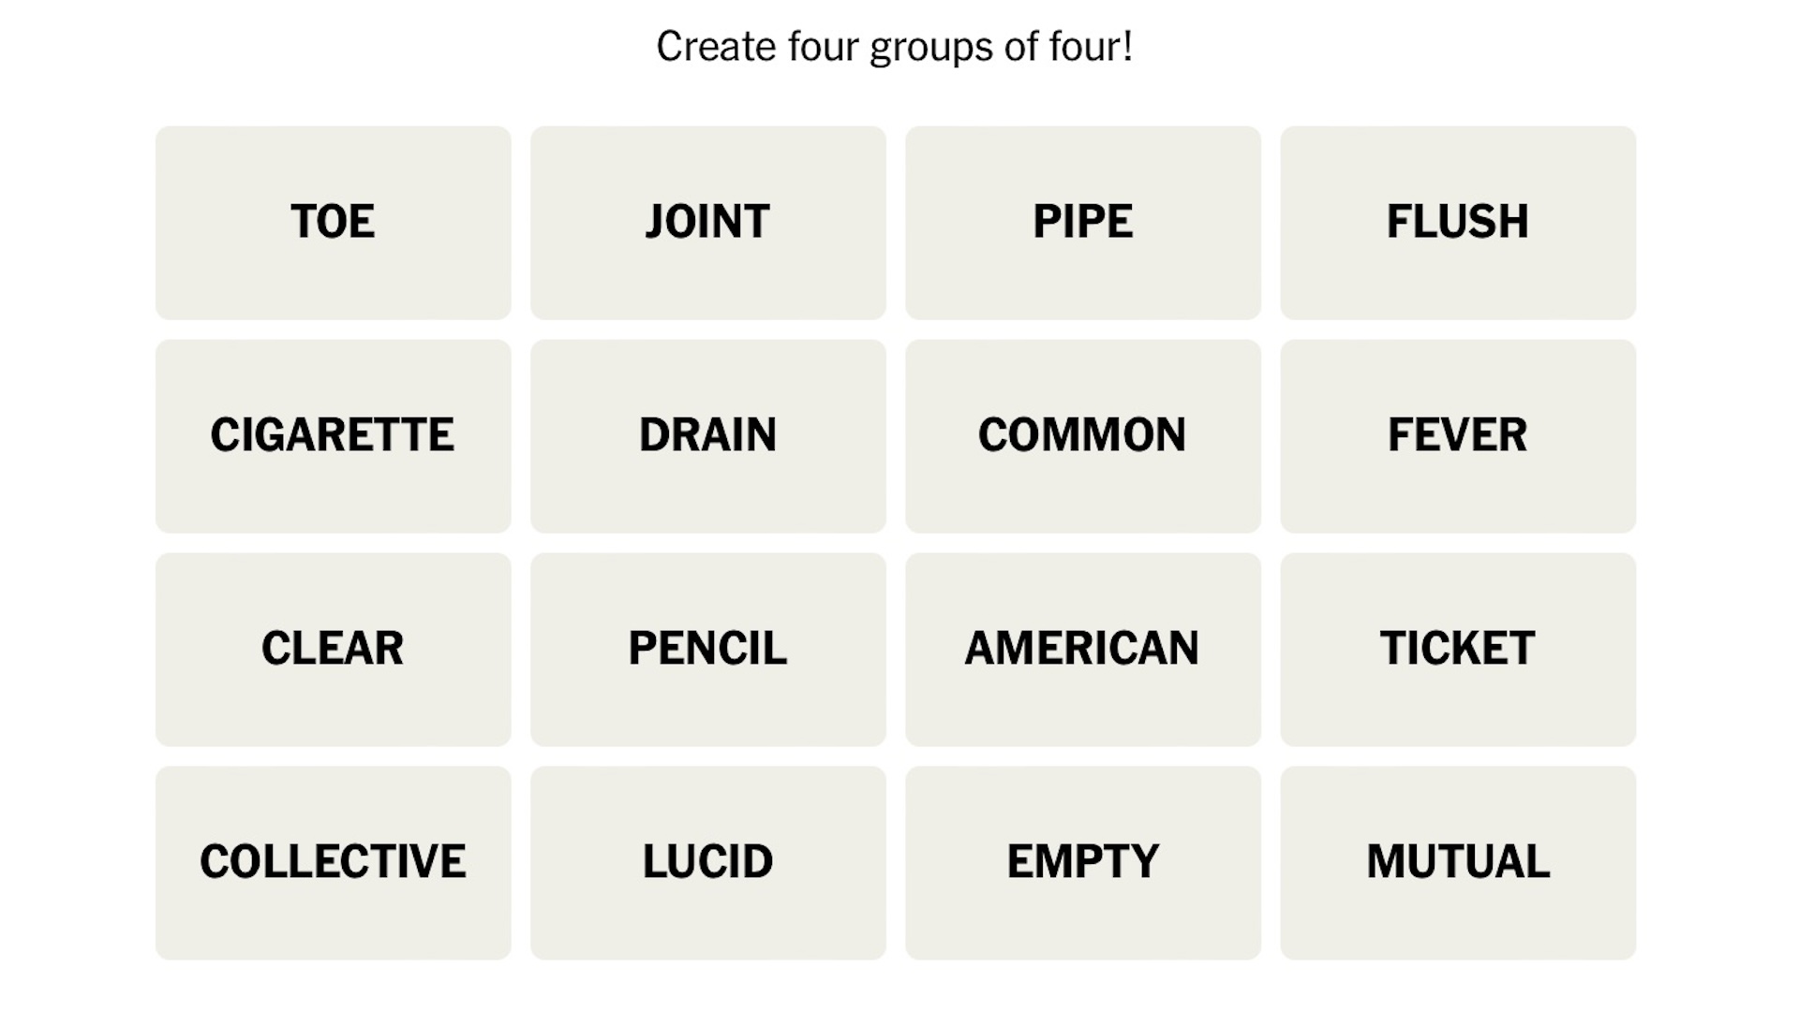Select the AMERICAN tile
This screenshot has height=1011, width=1799.
(x=1082, y=648)
